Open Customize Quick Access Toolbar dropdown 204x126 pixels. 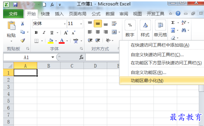coord(60,5)
